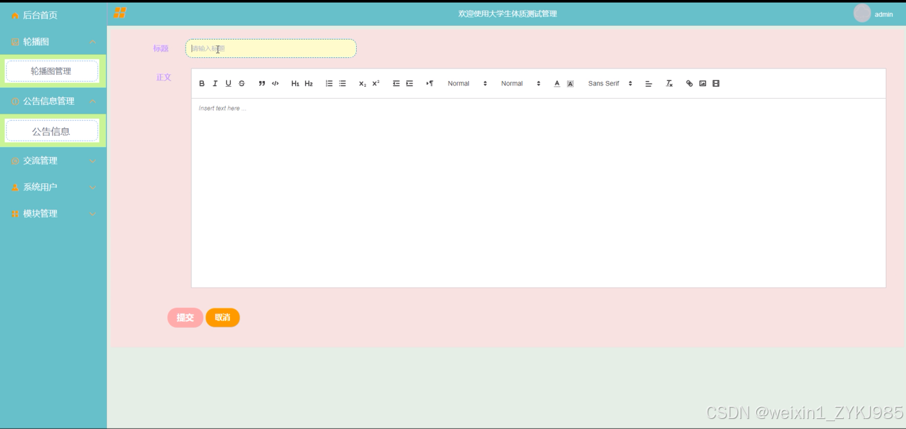
Task: Clear text formatting
Action: point(669,84)
